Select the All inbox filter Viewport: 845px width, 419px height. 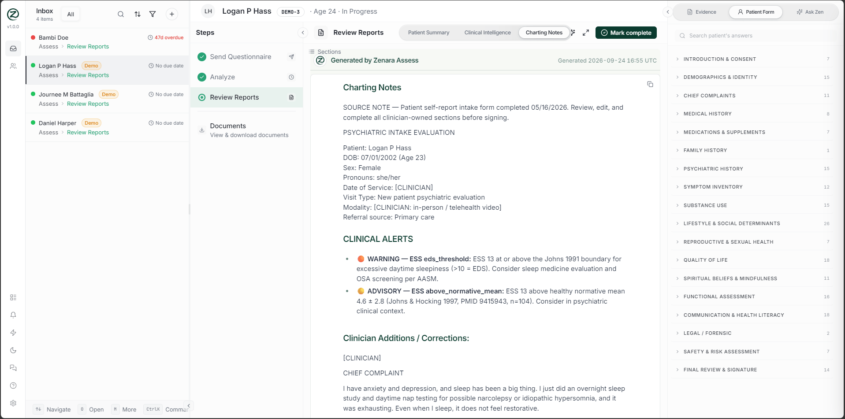(71, 14)
